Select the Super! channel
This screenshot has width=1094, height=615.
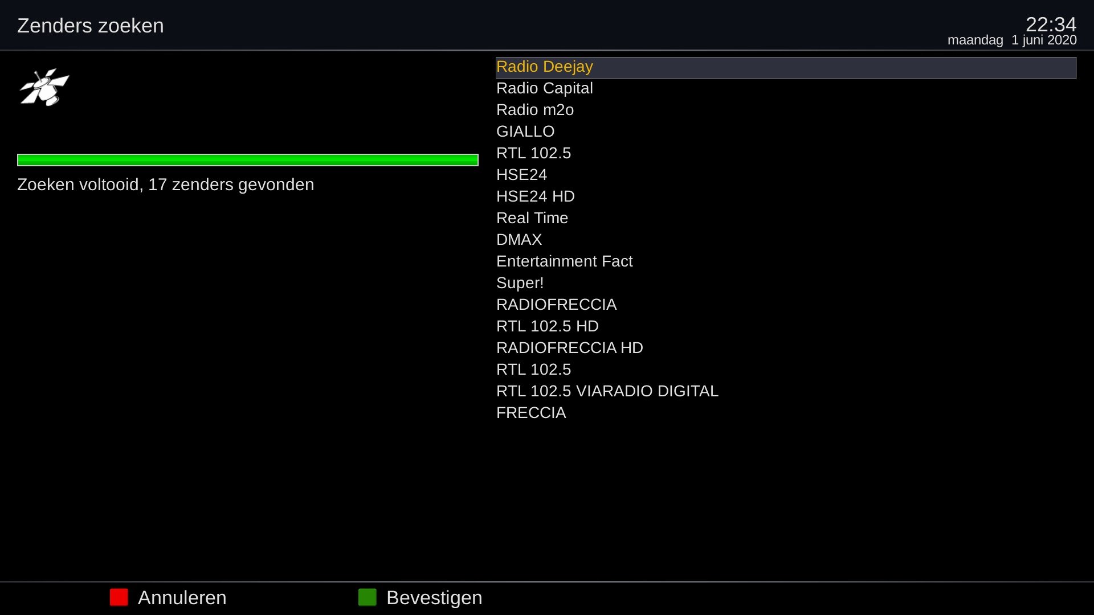point(786,283)
